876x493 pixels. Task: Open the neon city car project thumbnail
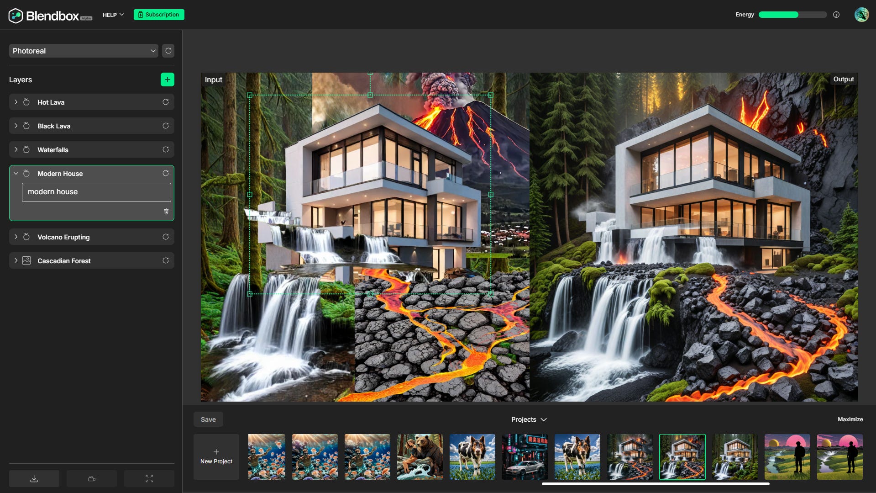coord(525,457)
